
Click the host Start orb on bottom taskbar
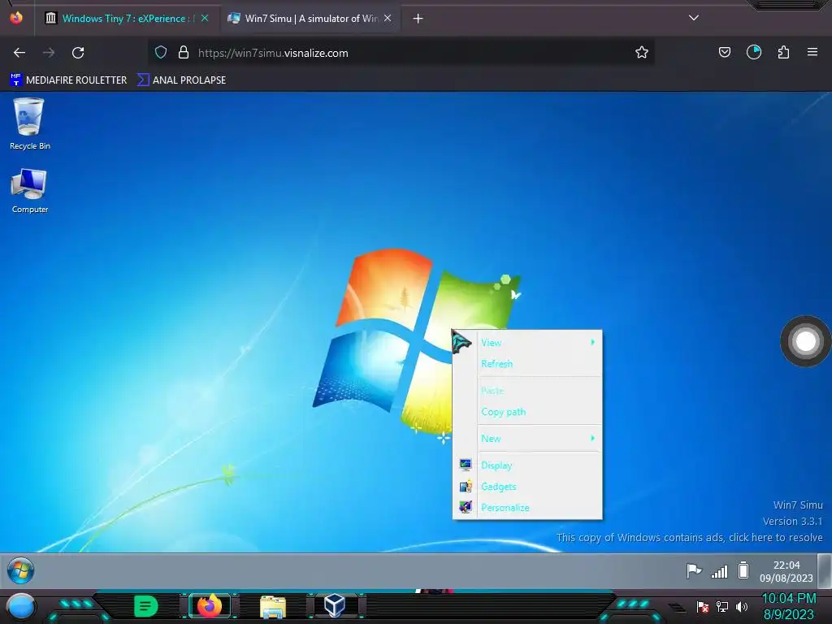pos(20,606)
